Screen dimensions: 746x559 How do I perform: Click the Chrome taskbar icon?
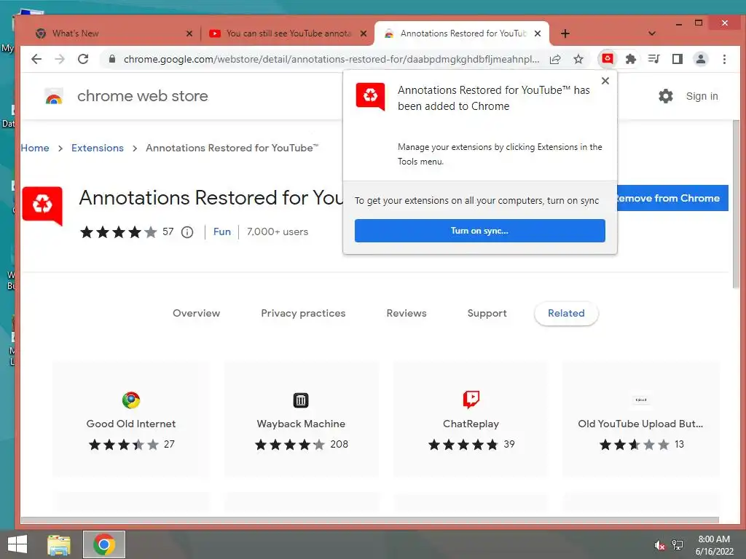104,544
